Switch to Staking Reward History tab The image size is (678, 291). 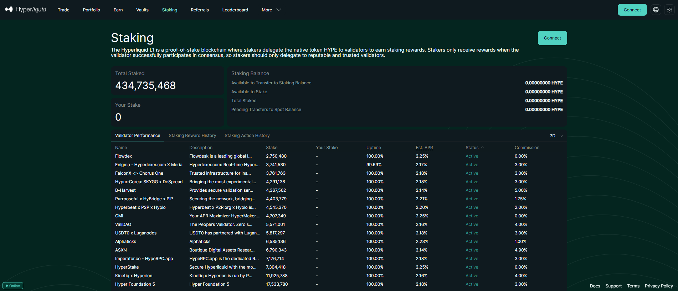[x=192, y=136]
